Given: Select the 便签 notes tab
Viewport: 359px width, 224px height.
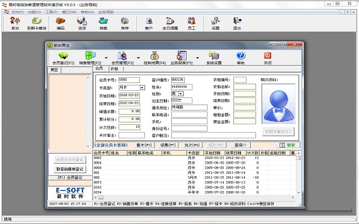Looking at the screenshot, I should (54, 70).
